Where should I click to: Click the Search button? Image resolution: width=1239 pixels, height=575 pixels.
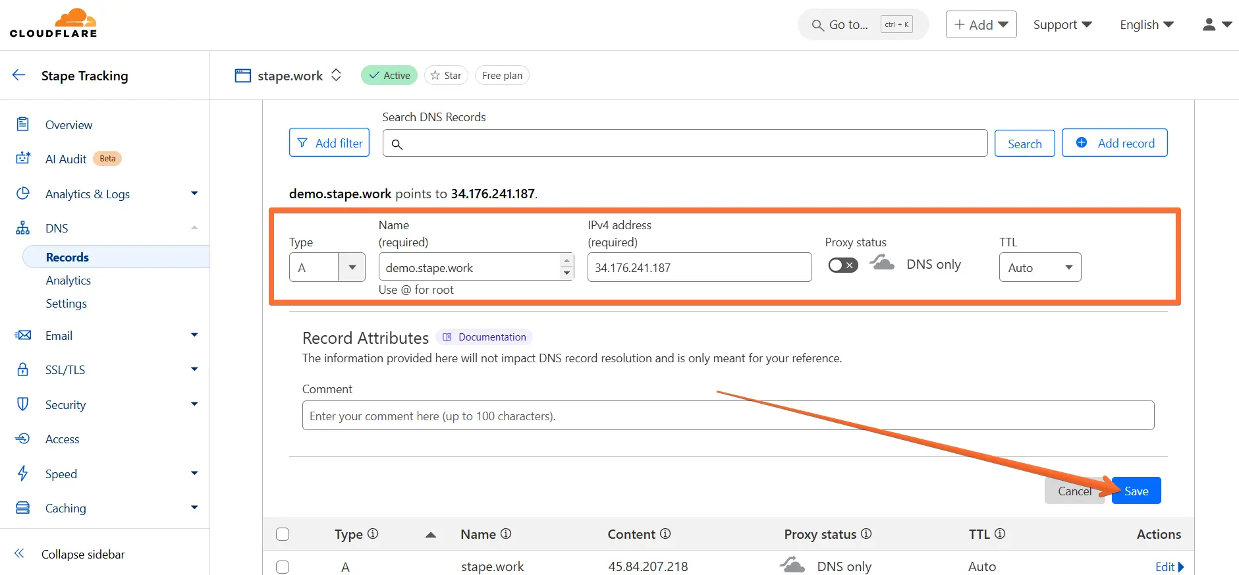pos(1024,144)
